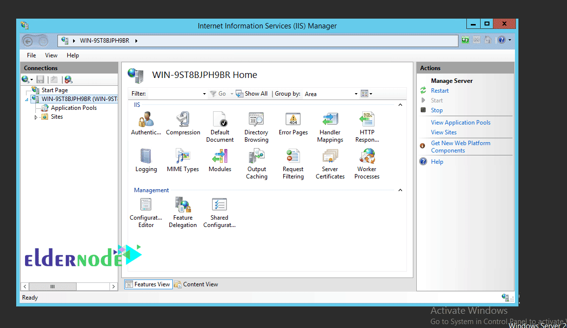Click Restart in Actions pane
This screenshot has height=328, width=567.
tap(440, 91)
